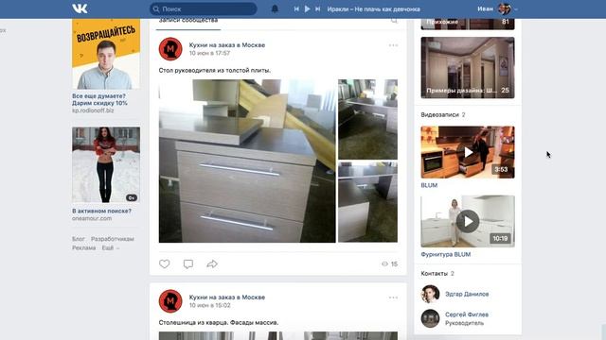606x340 pixels.
Task: Open the lower small desk photo
Action: pos(367,202)
